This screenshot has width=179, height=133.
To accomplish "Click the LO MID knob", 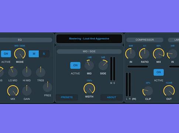I will pos(13,72).
